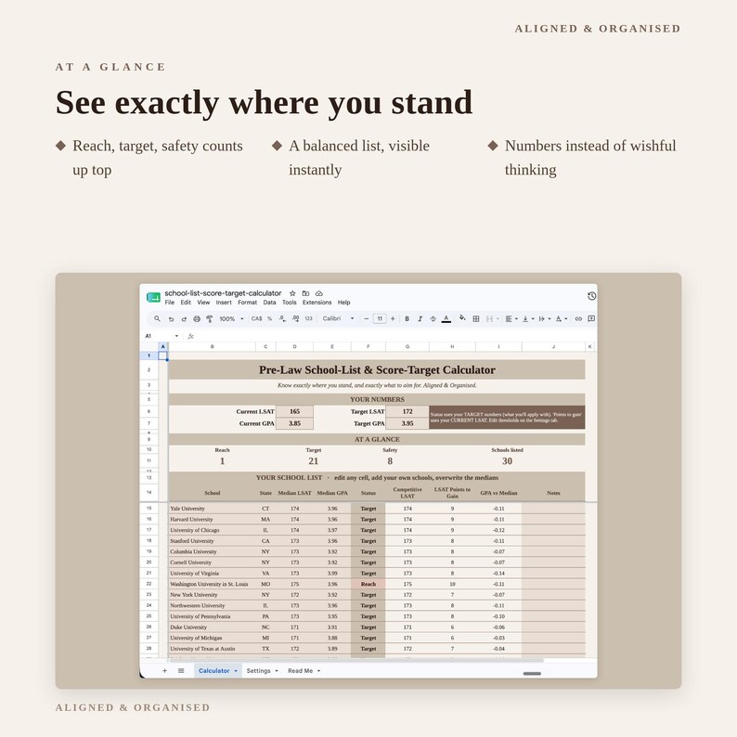
Task: Increase font size with plus button
Action: (393, 318)
